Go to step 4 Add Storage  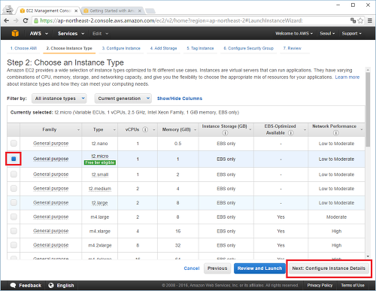click(163, 48)
